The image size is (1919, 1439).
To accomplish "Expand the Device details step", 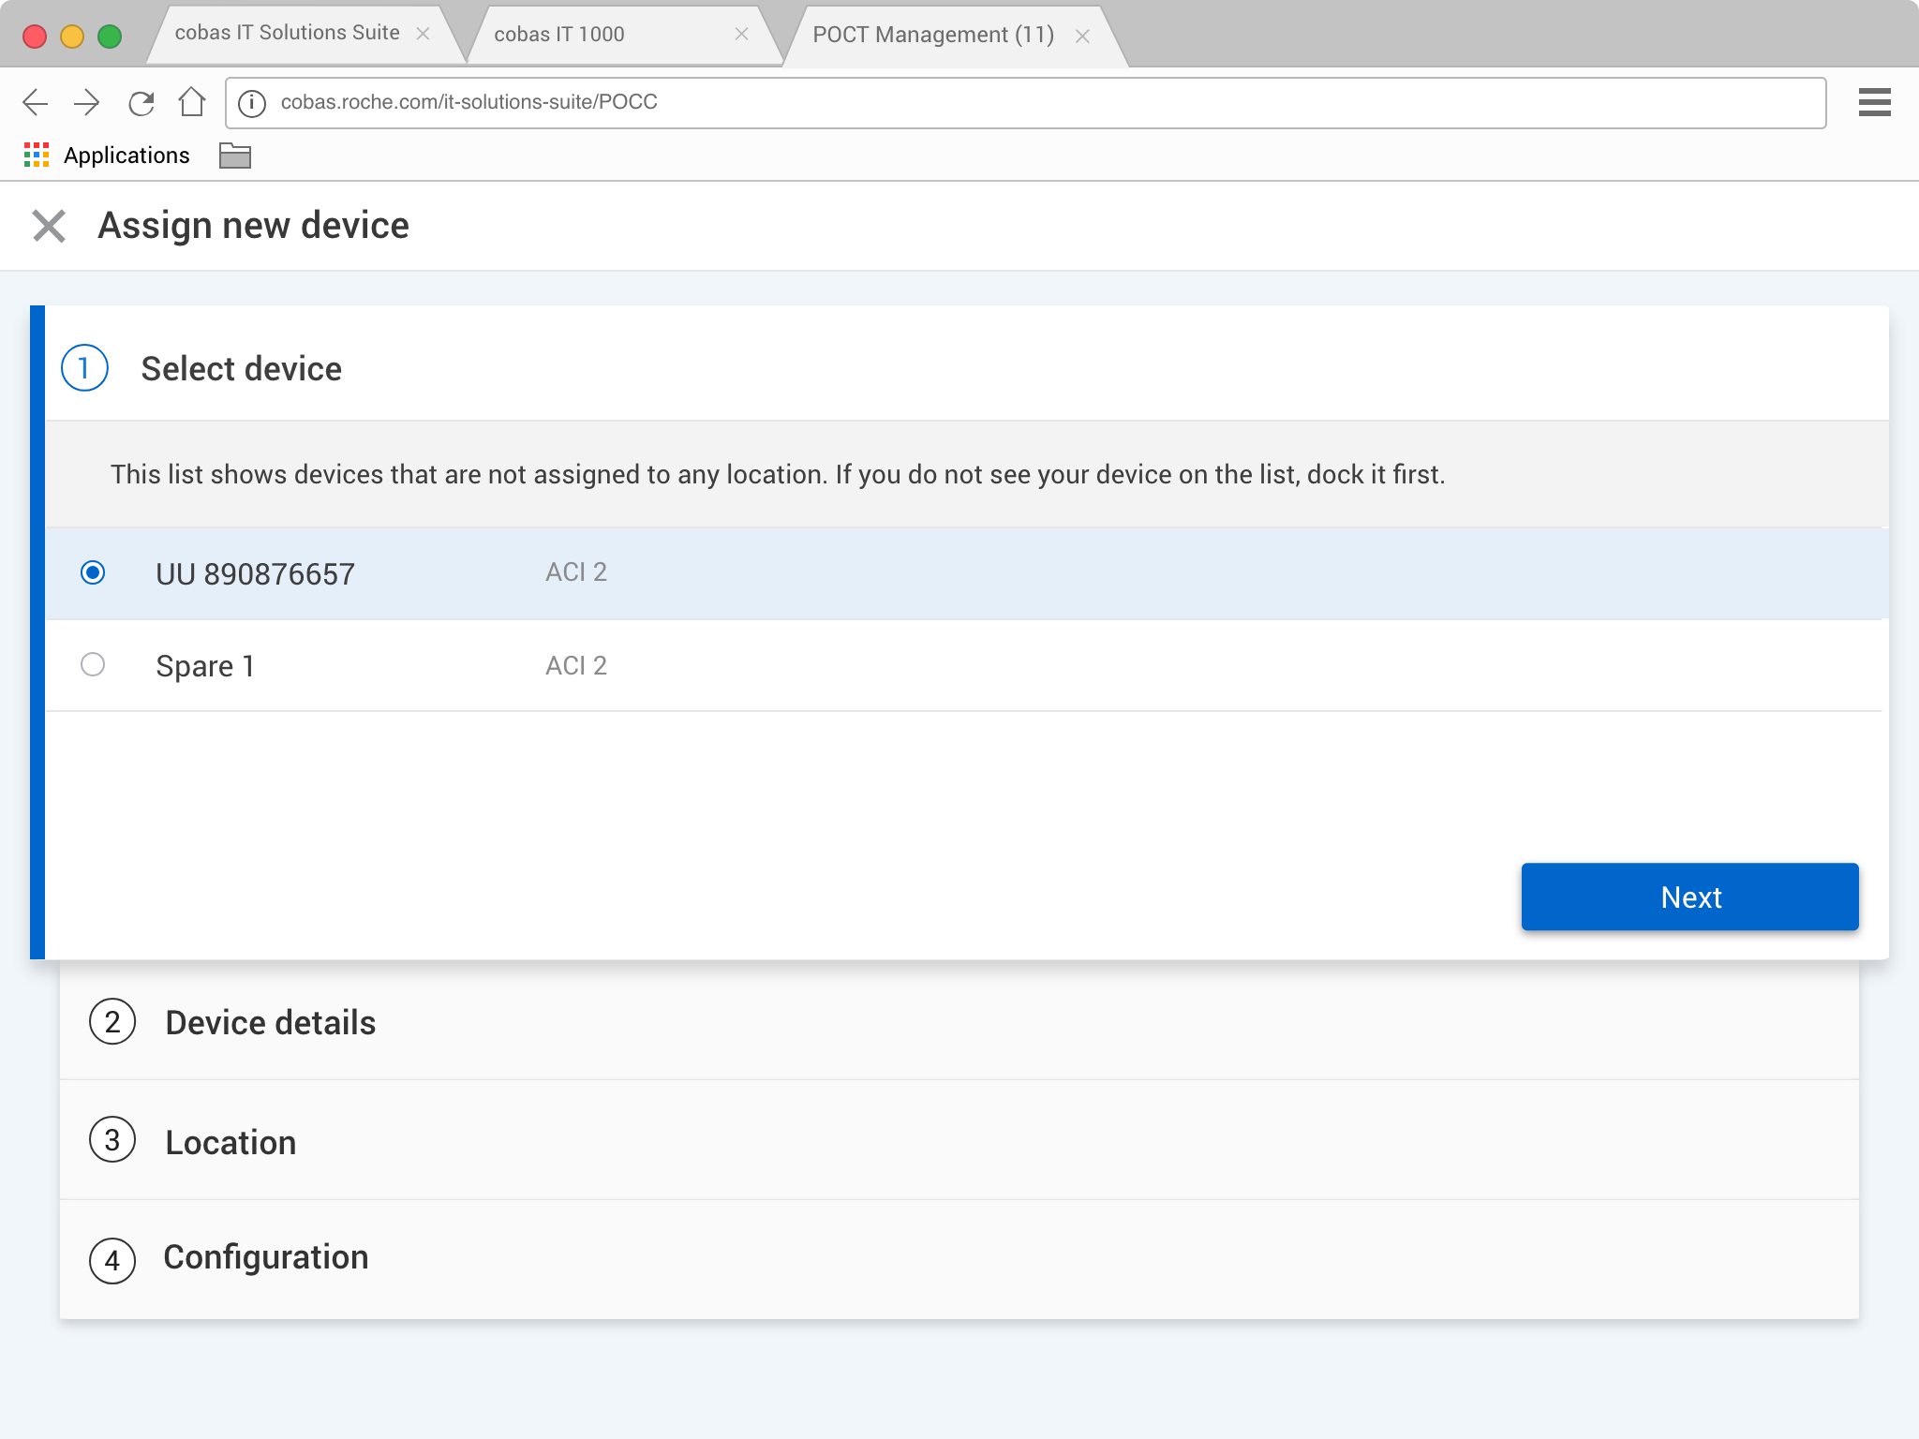I will (x=270, y=1022).
